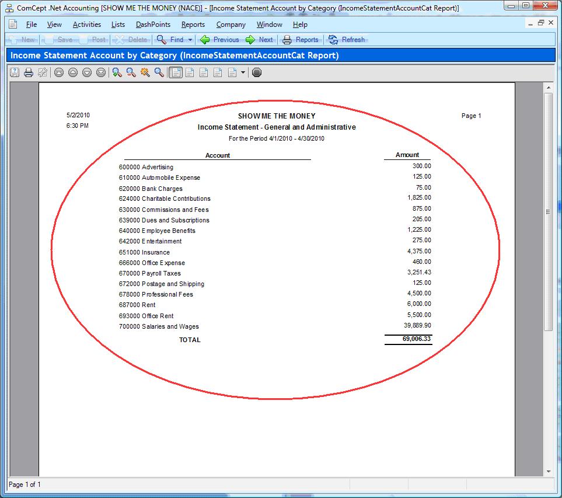The image size is (562, 498).
Task: Click the printer icon in report toolbar
Action: click(28, 72)
